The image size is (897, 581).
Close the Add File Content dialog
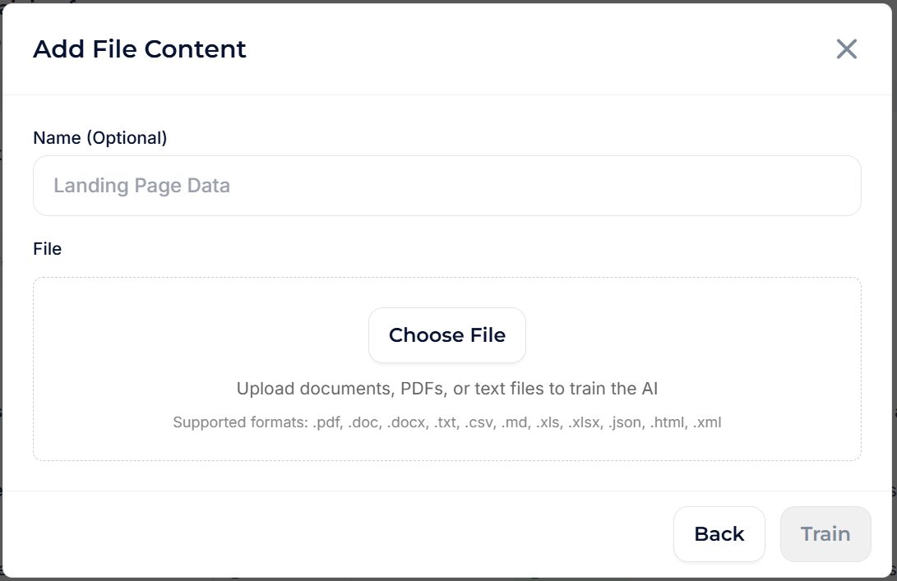coord(846,49)
